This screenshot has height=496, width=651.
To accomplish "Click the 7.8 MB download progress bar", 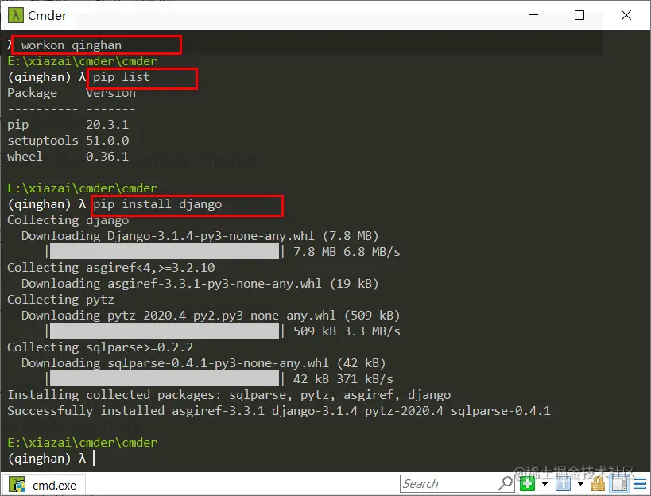I will tap(164, 251).
